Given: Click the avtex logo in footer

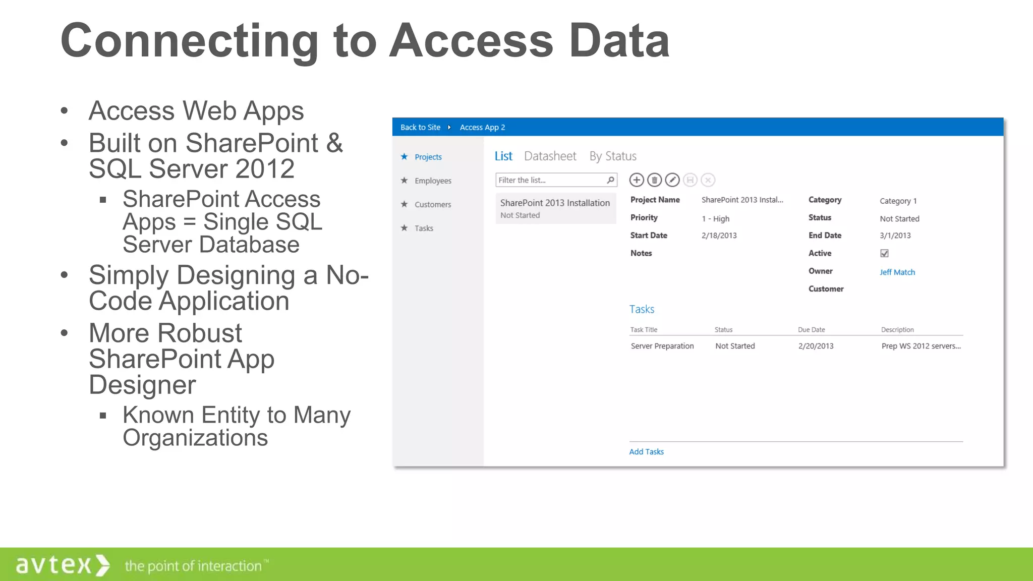Looking at the screenshot, I should tap(63, 565).
